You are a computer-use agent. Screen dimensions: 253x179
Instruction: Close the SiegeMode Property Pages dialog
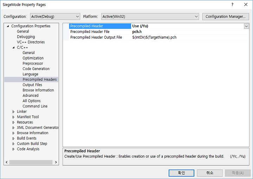(246, 5)
